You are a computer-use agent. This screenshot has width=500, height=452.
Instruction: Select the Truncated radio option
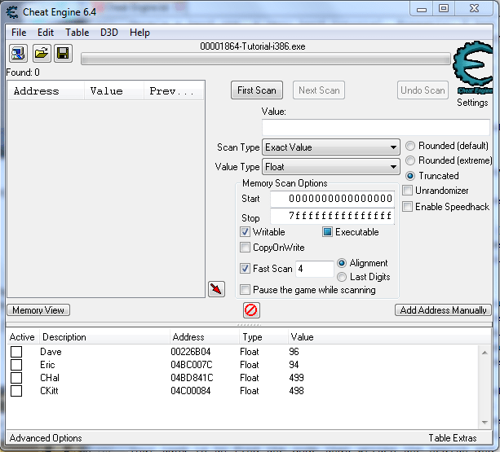click(x=410, y=176)
